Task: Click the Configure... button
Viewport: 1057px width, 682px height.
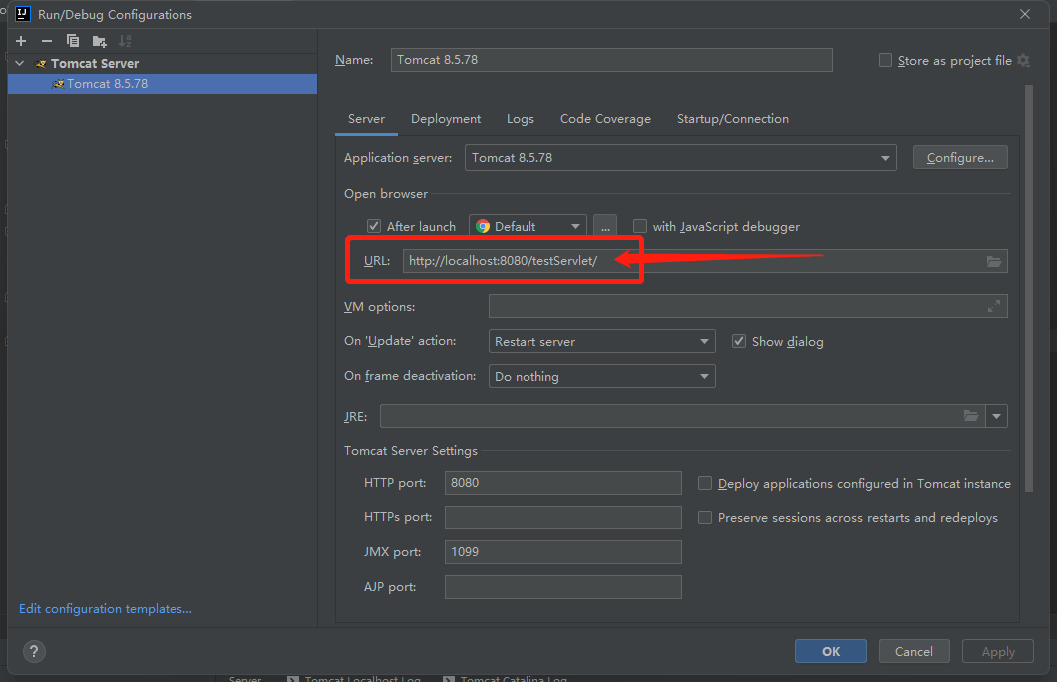Action: coord(960,157)
